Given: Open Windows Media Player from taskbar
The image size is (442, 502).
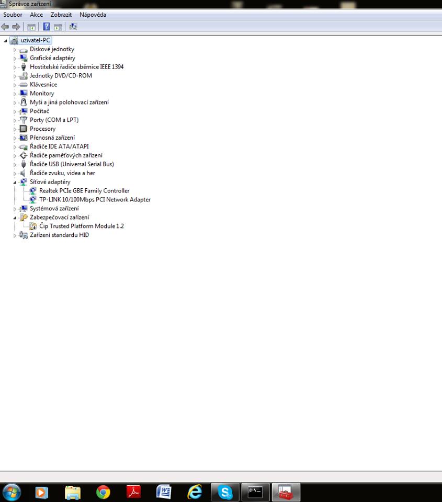Looking at the screenshot, I should 42,493.
